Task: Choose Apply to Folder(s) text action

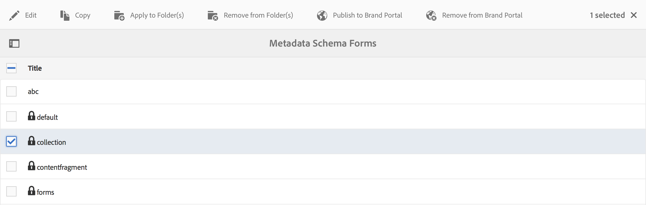Action: click(157, 15)
